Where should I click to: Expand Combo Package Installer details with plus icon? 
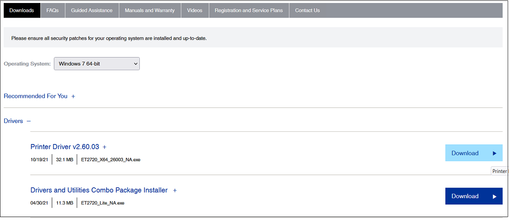[175, 191]
